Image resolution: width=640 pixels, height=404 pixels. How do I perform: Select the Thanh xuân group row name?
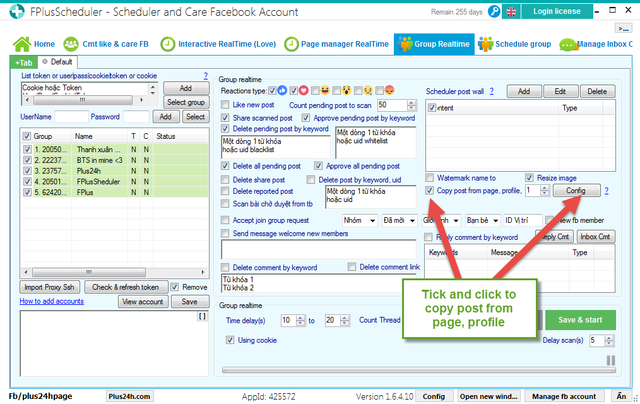[x=98, y=150]
